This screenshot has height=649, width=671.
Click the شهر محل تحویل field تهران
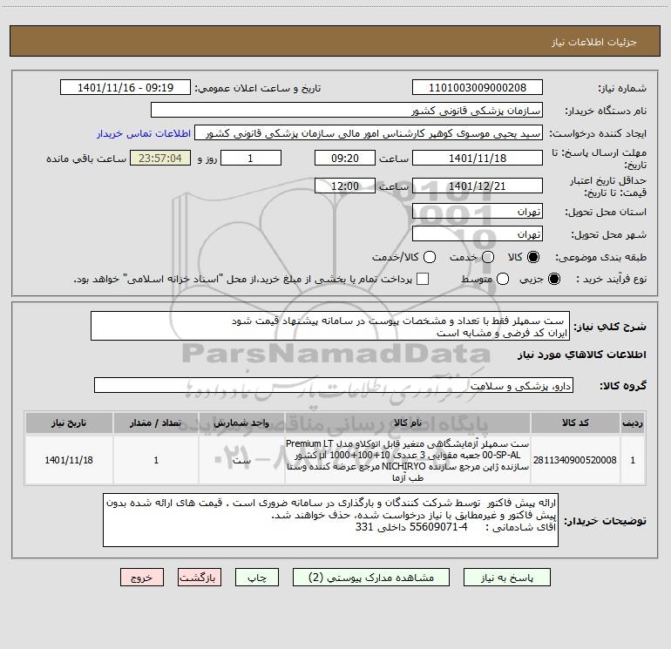point(478,234)
